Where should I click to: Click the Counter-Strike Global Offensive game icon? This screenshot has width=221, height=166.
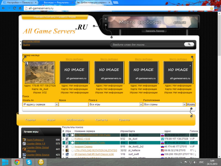[x=24, y=149]
